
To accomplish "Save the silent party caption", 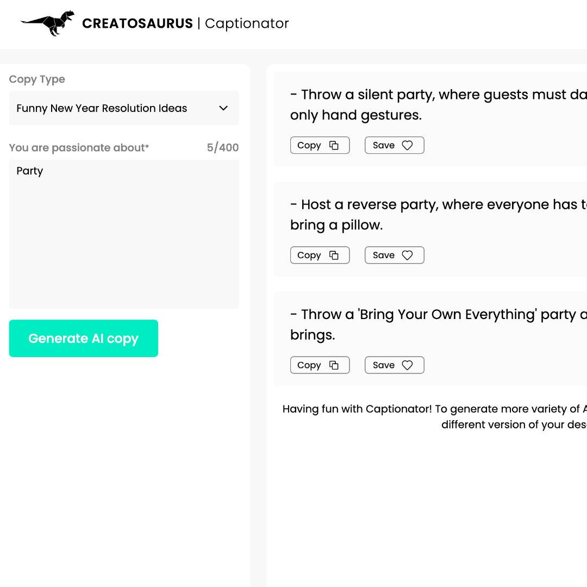I will [x=394, y=145].
